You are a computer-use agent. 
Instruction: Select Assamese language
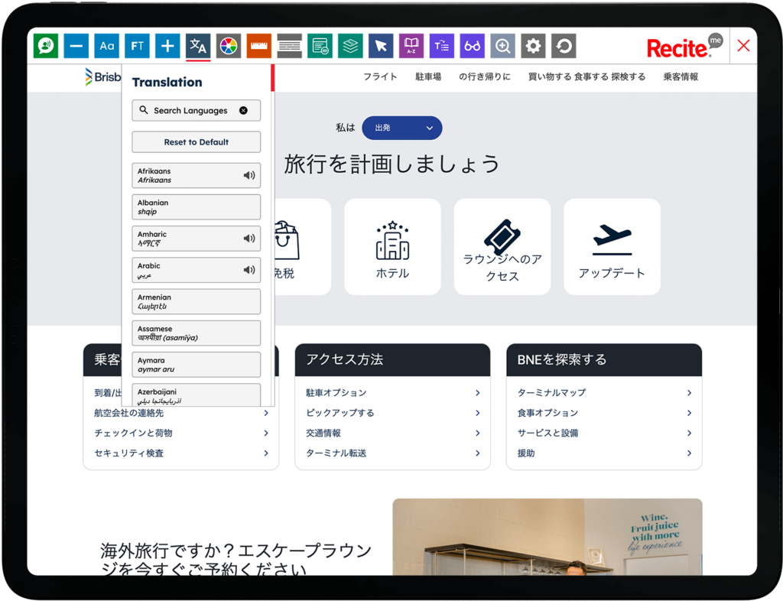point(197,333)
